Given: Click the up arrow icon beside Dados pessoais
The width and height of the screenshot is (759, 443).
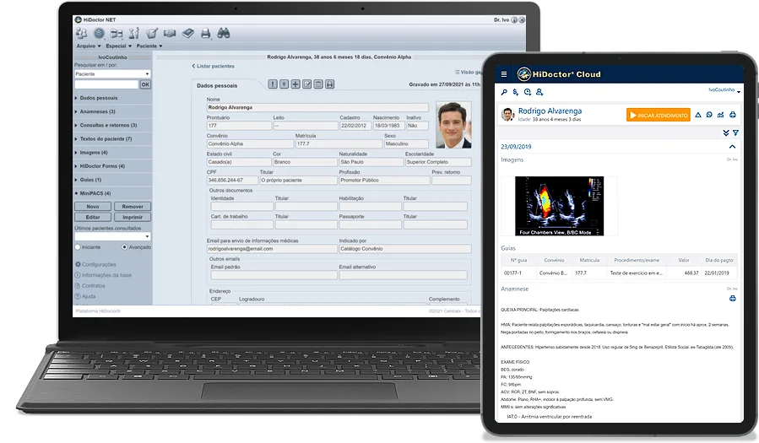Looking at the screenshot, I should coord(285,84).
